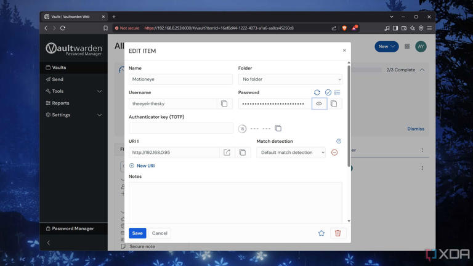The image size is (473, 266).
Task: Check if password has been exposed
Action: [x=328, y=92]
